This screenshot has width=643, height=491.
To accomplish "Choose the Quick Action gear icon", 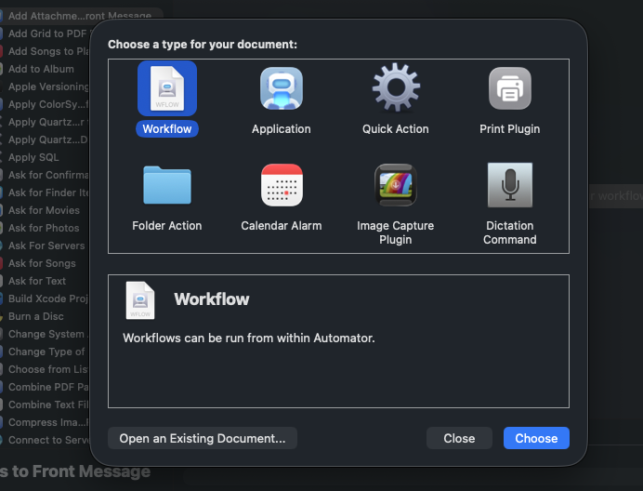I will [396, 89].
